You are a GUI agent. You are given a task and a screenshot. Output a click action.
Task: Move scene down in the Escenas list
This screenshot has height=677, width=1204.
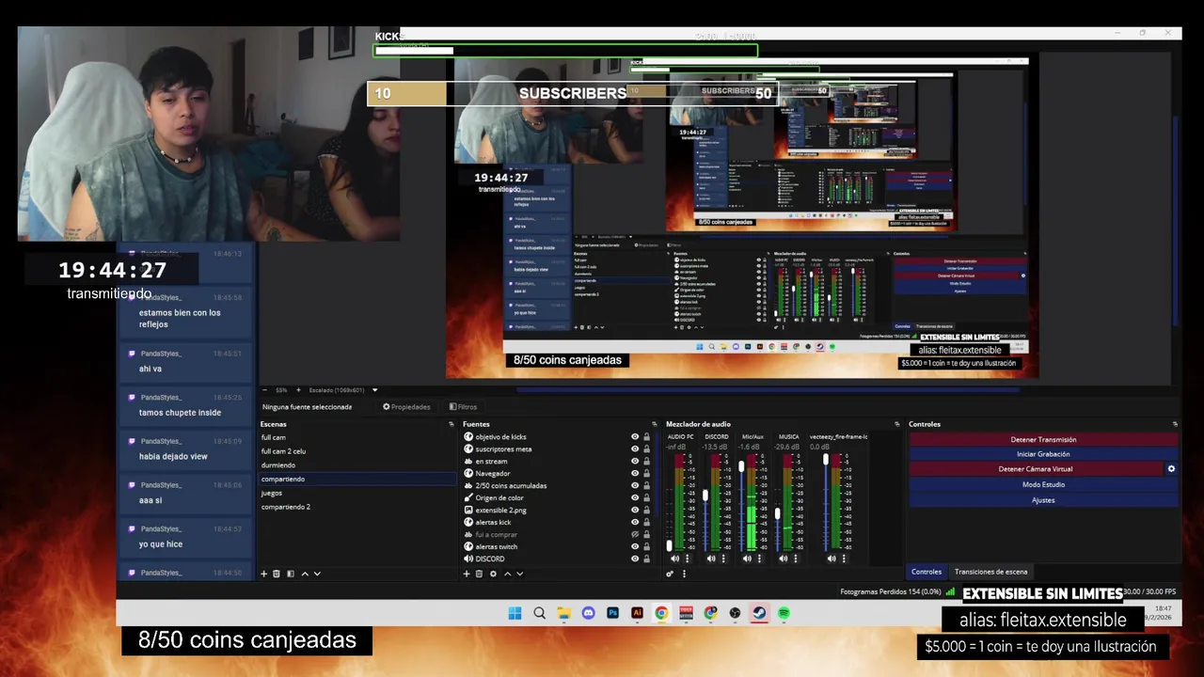coord(317,574)
